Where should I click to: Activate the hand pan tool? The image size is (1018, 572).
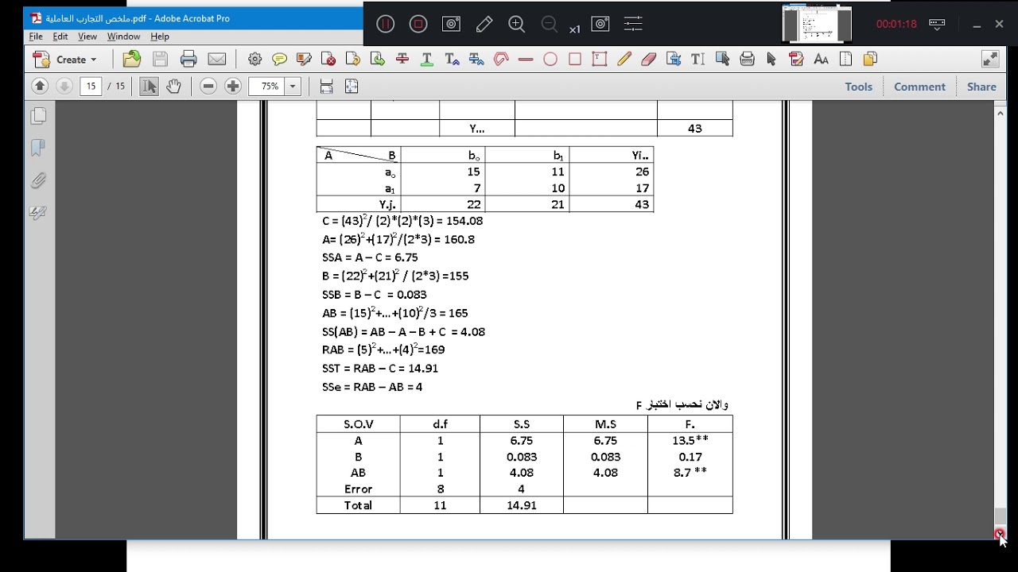pyautogui.click(x=173, y=87)
